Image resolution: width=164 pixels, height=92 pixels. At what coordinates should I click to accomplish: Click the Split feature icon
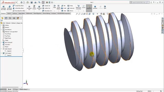[x=105, y=7]
